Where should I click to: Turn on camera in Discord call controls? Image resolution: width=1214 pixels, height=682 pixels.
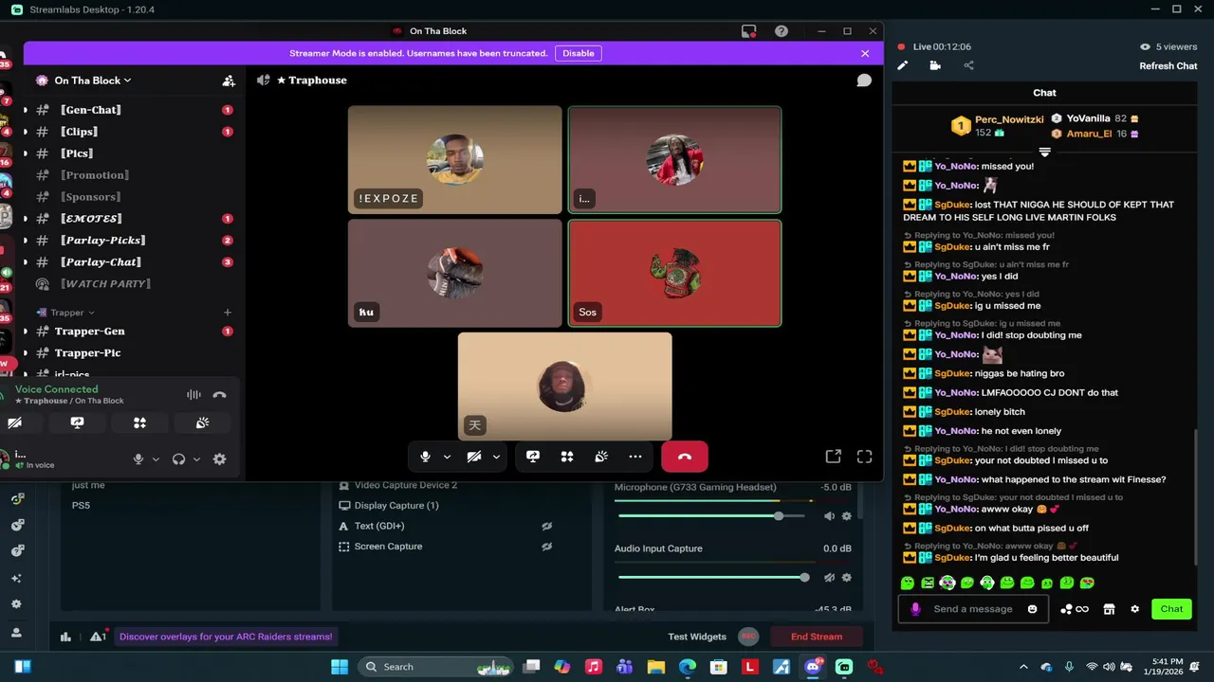coord(474,457)
